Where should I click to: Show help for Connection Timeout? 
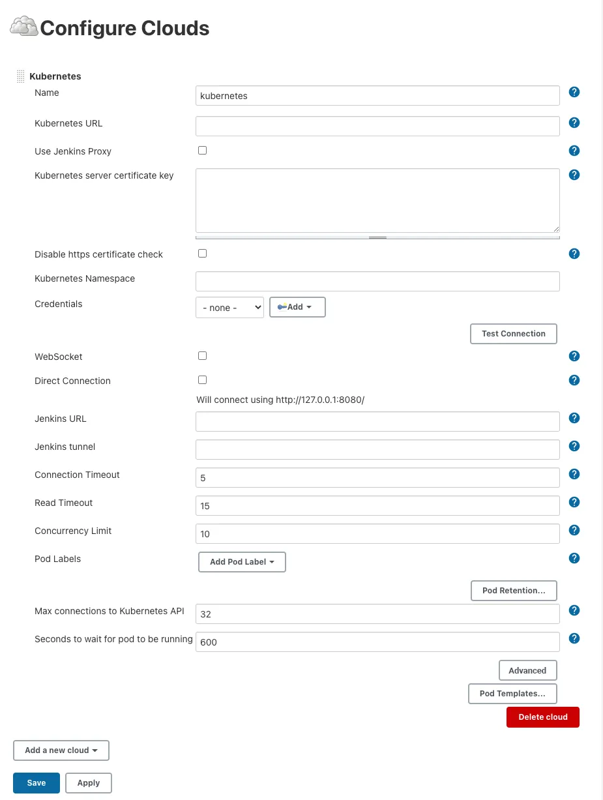pyautogui.click(x=574, y=474)
